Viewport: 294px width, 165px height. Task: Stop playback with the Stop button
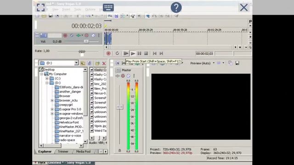pos(146,54)
